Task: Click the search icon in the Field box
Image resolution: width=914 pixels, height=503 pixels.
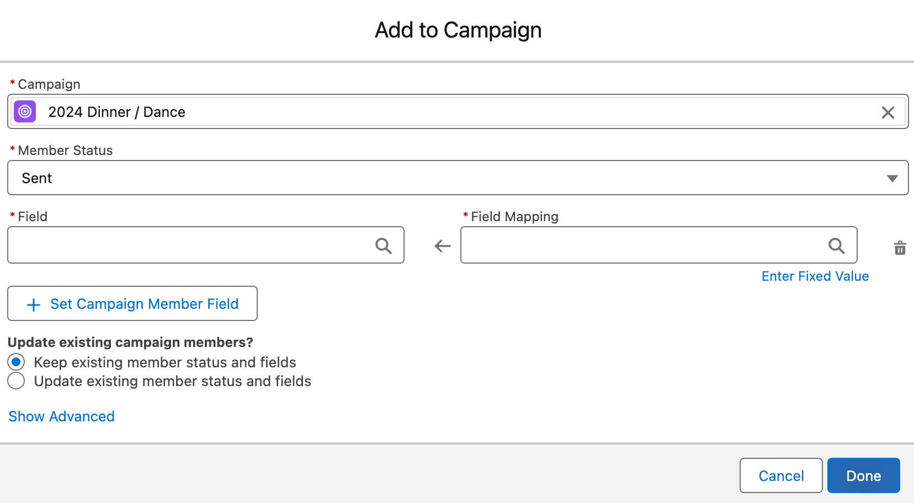Action: [383, 245]
